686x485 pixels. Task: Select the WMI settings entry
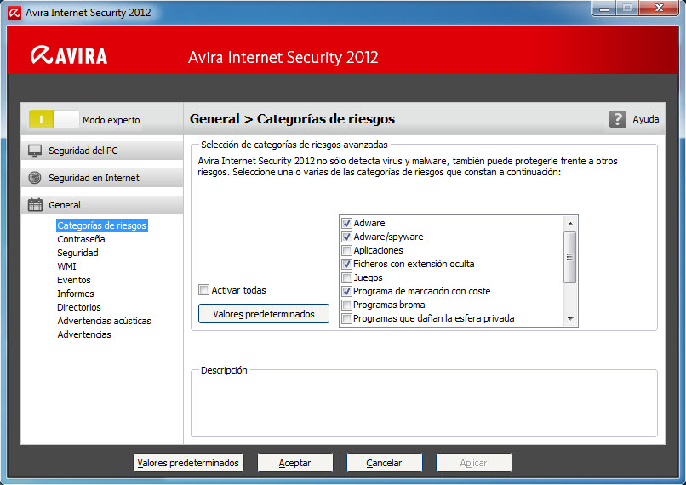(x=66, y=266)
